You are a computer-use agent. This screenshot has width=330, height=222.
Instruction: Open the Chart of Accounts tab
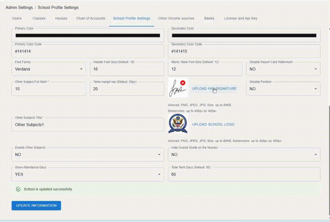point(91,18)
